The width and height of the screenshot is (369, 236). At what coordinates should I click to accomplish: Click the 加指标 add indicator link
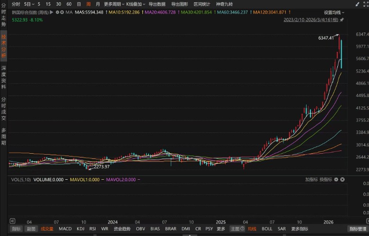pyautogui.click(x=311, y=180)
